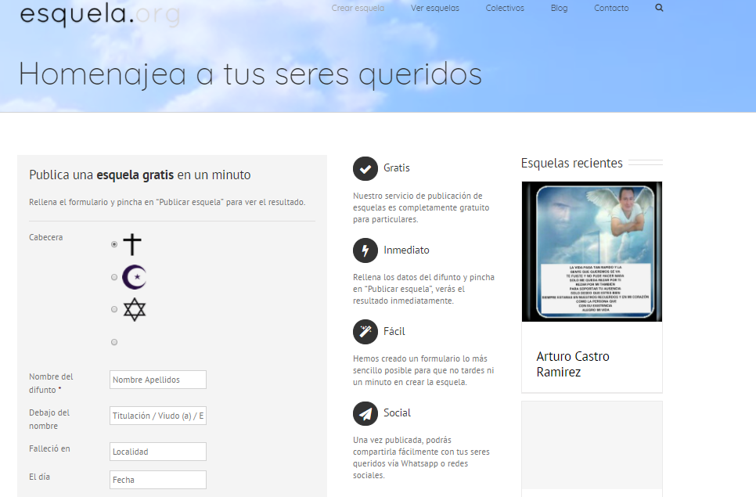This screenshot has height=497, width=756.
Task: Select the Islamic crescent radio button
Action: click(114, 277)
